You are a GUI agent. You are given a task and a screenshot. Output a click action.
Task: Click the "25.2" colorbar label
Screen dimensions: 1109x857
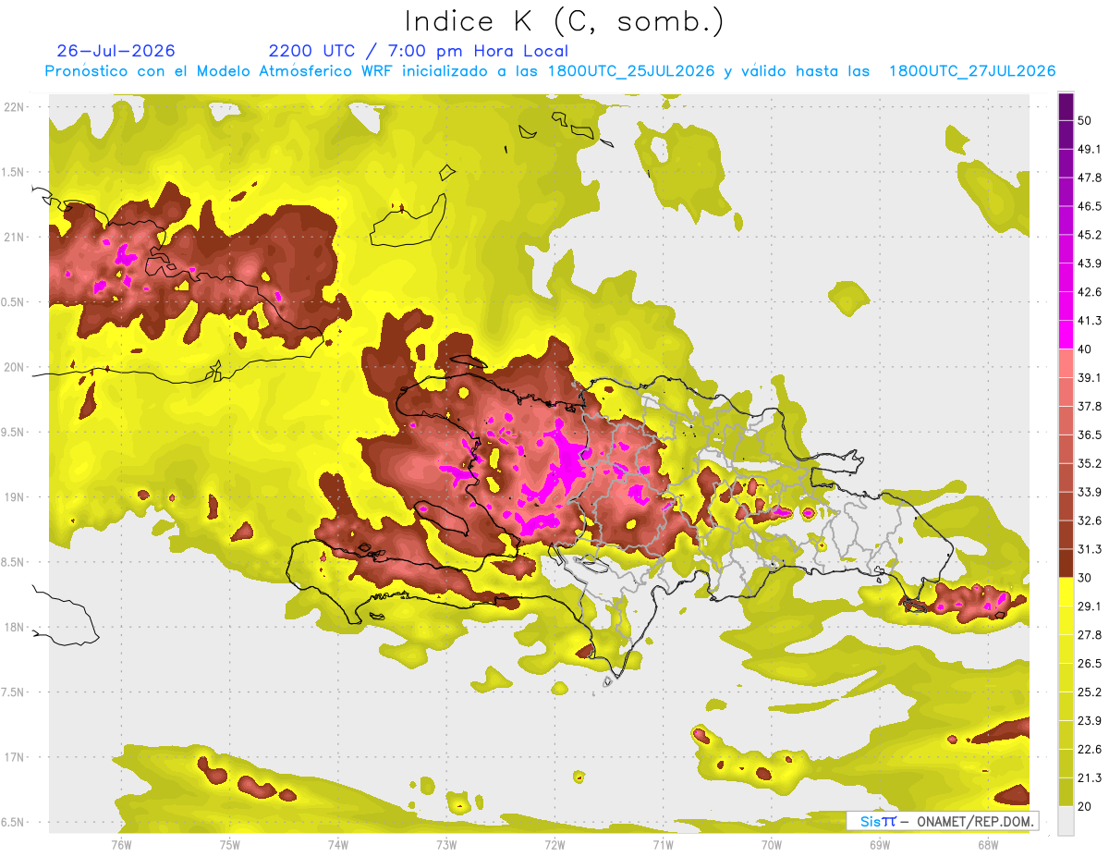tap(1090, 692)
